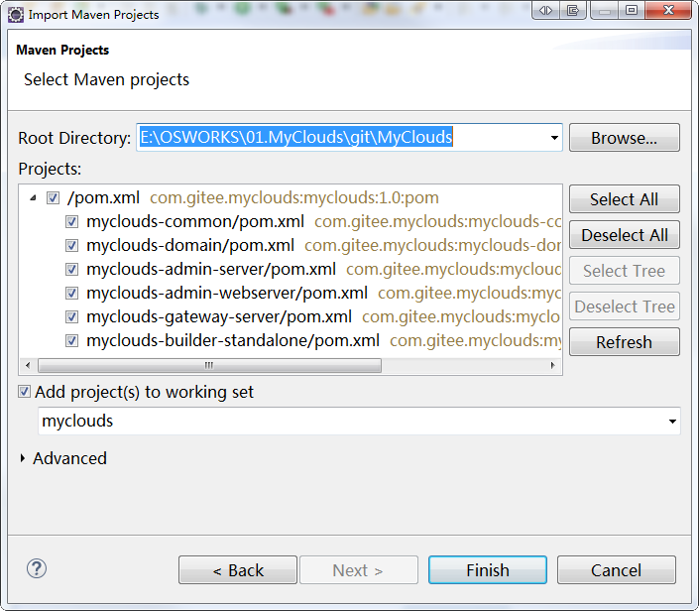Open the working set myclouds dropdown arrow
Image resolution: width=699 pixels, height=611 pixels.
[672, 421]
